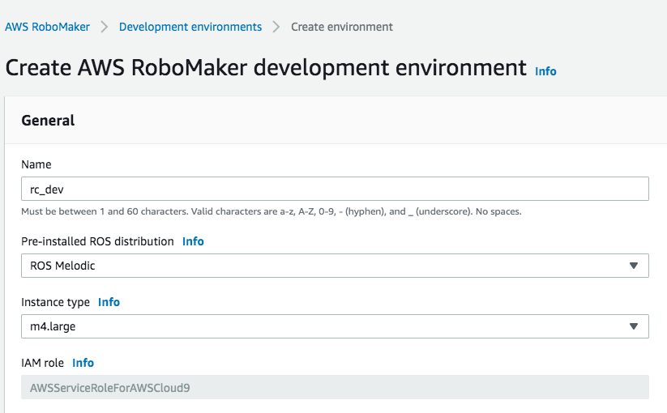
Task: Open Info link for IAM role
Action: click(83, 363)
